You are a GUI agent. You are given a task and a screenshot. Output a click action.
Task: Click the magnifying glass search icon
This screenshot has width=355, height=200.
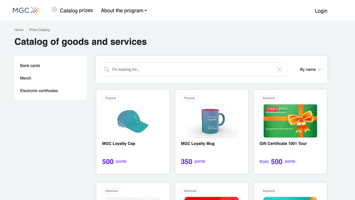point(106,69)
